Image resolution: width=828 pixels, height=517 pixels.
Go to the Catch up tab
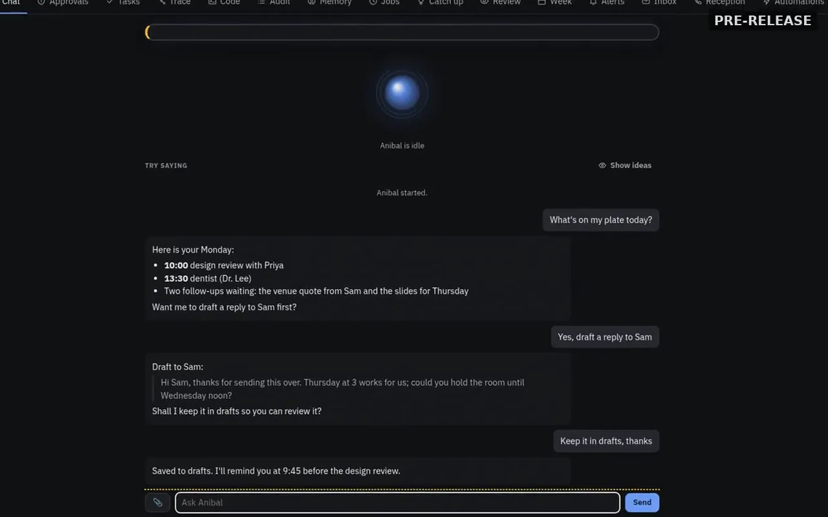440,3
